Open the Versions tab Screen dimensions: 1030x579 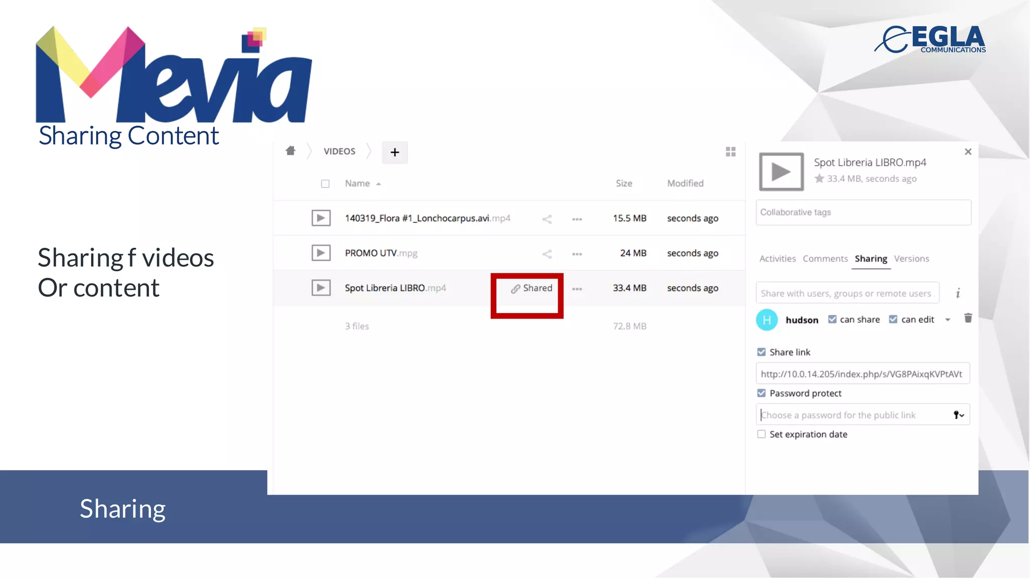coord(911,259)
